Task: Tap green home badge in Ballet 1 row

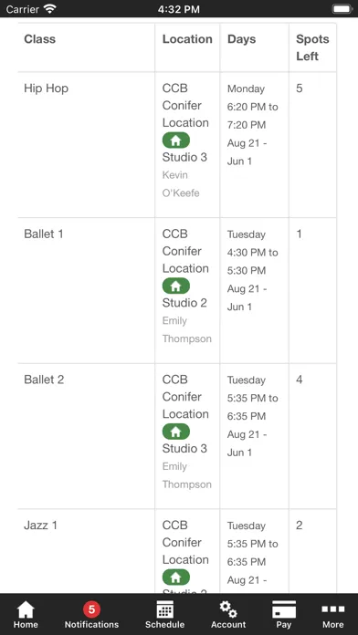Action: point(176,286)
